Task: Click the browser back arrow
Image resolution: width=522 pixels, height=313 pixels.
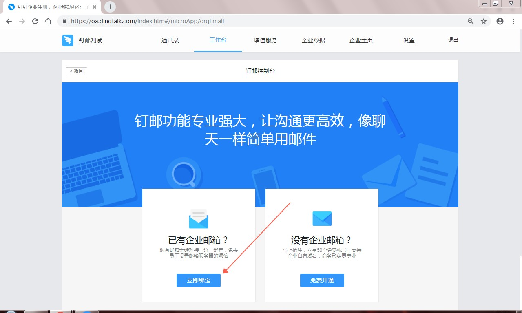Action: [9, 21]
